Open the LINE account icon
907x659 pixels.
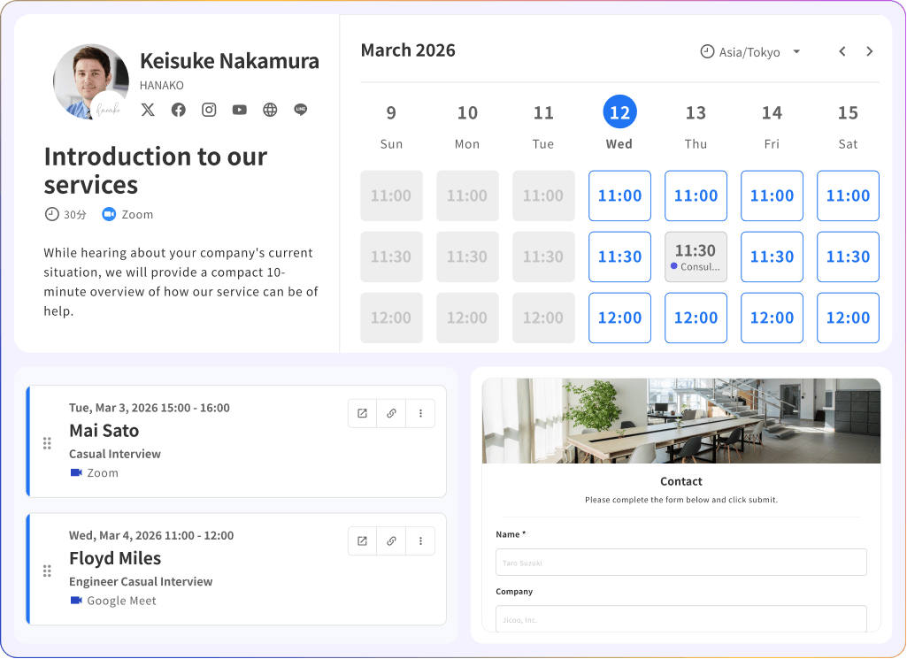coord(300,110)
